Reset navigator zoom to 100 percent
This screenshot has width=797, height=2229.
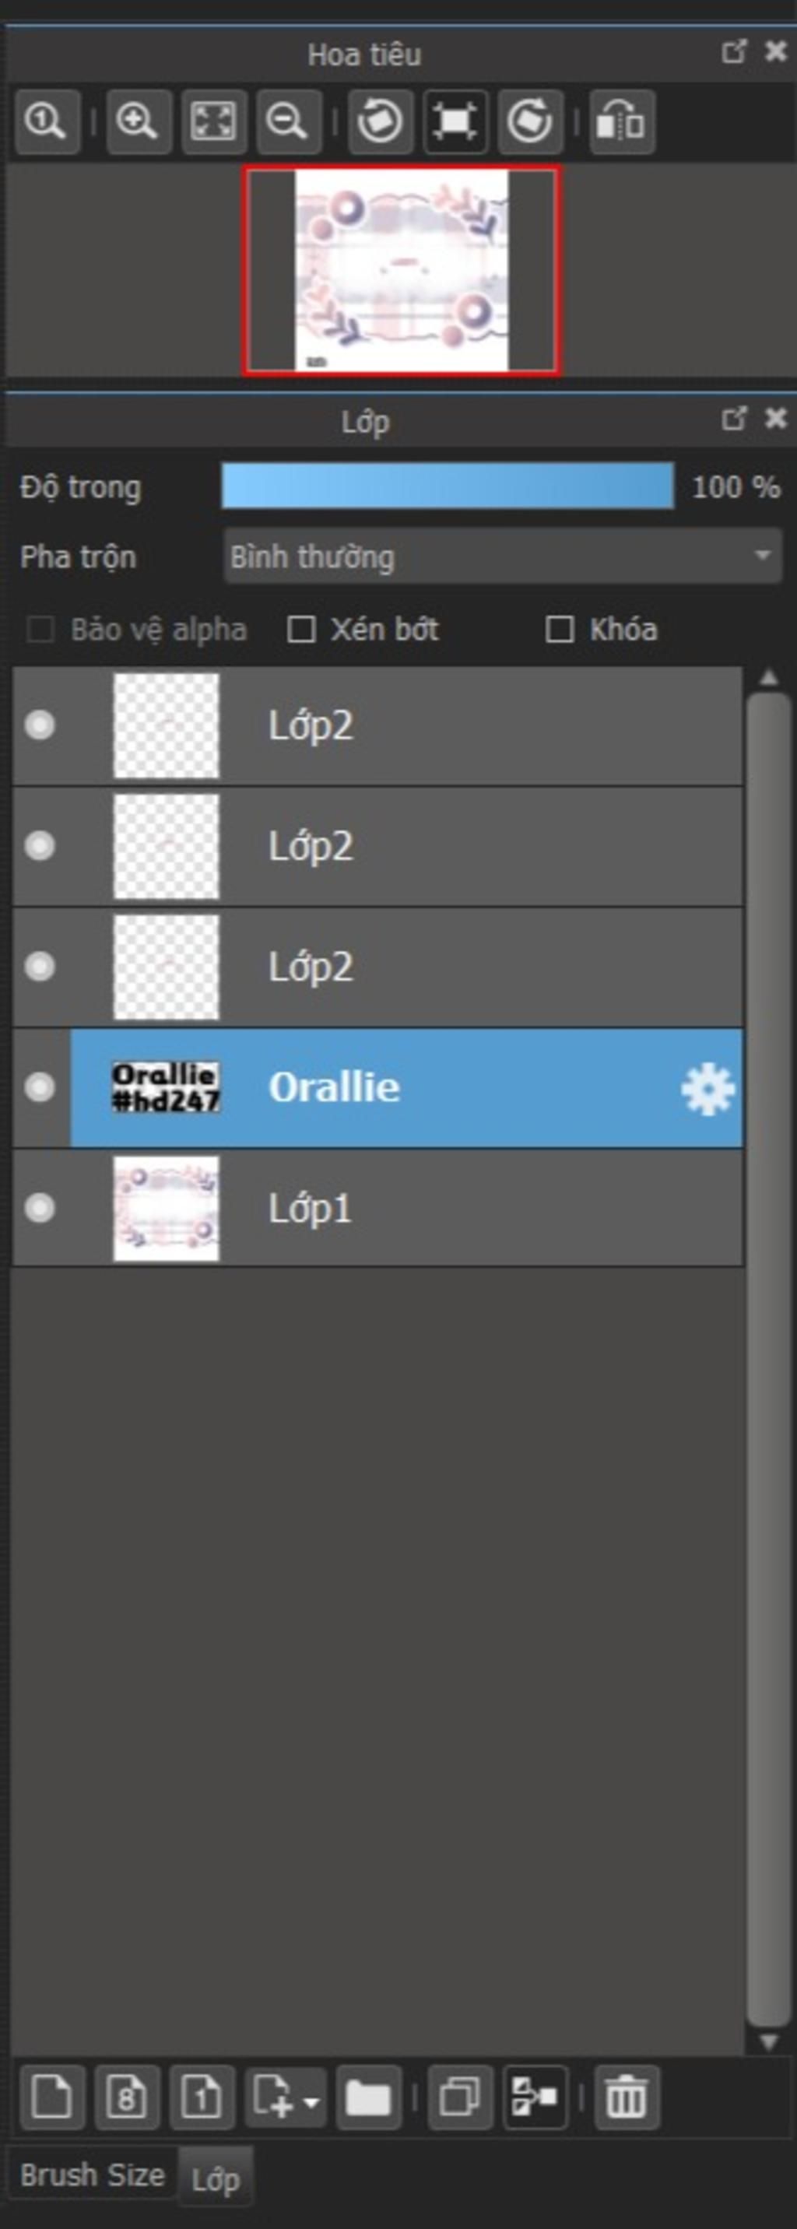pyautogui.click(x=47, y=121)
